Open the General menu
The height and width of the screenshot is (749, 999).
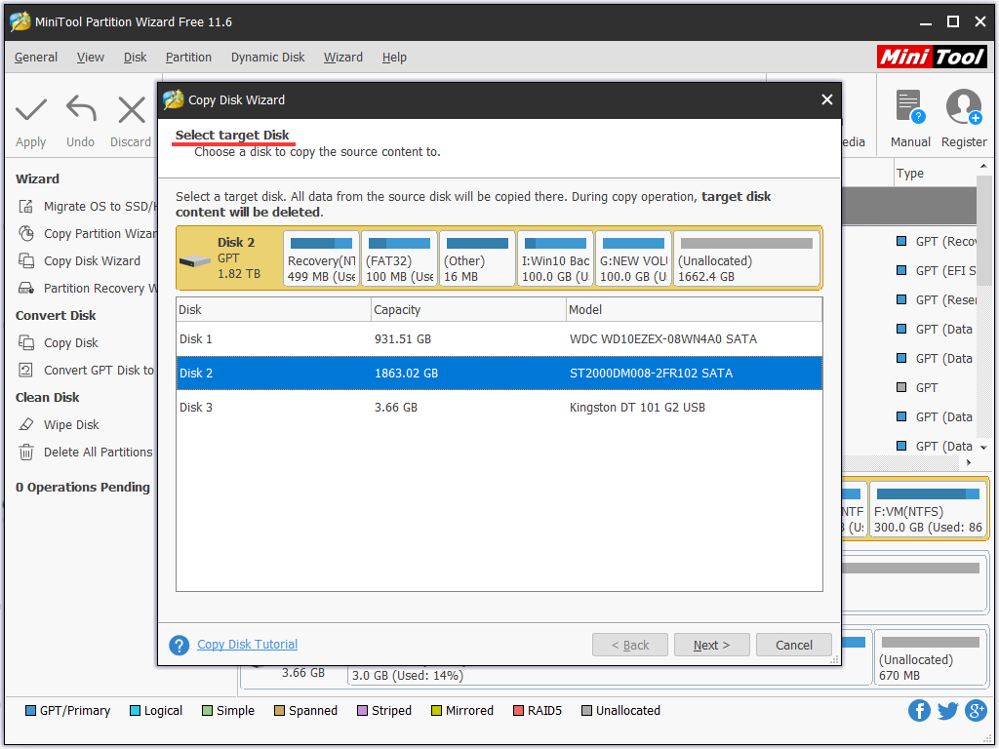pos(36,58)
